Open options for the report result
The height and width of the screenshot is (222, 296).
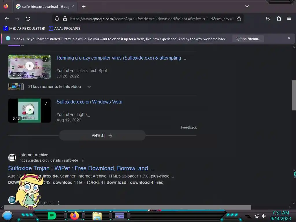click(58, 203)
